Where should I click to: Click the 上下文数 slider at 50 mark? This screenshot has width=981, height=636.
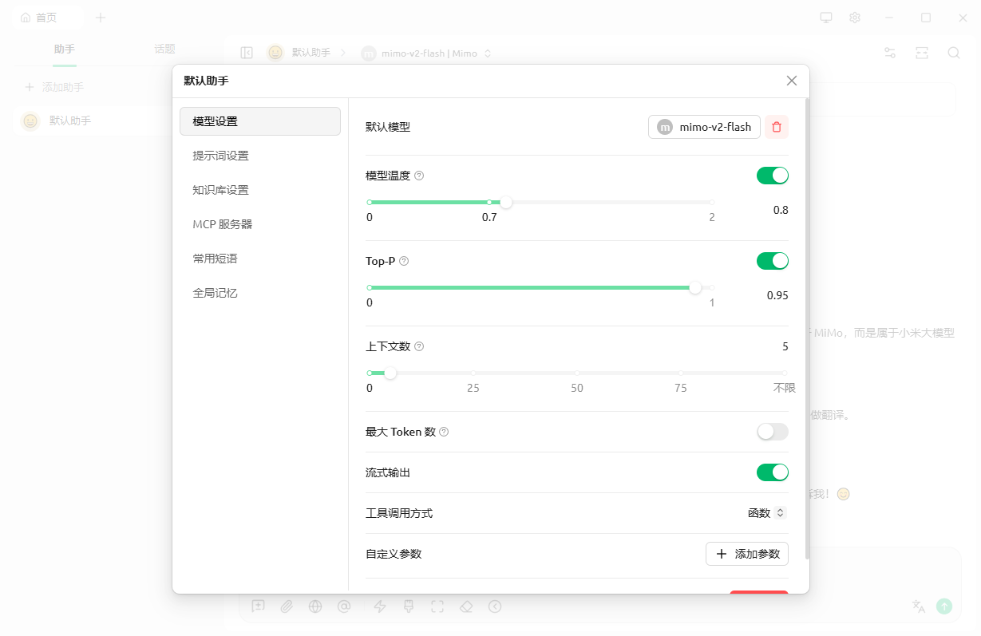pos(577,373)
